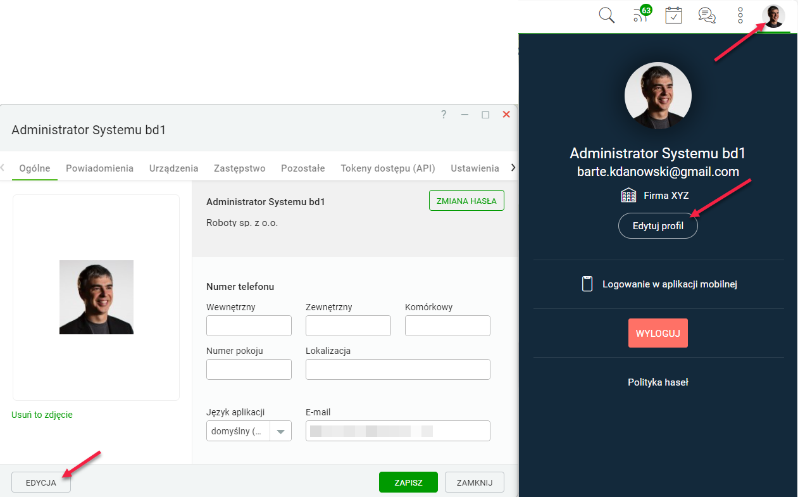Click the ZMIANA HASŁA button
798x497 pixels.
click(x=466, y=200)
